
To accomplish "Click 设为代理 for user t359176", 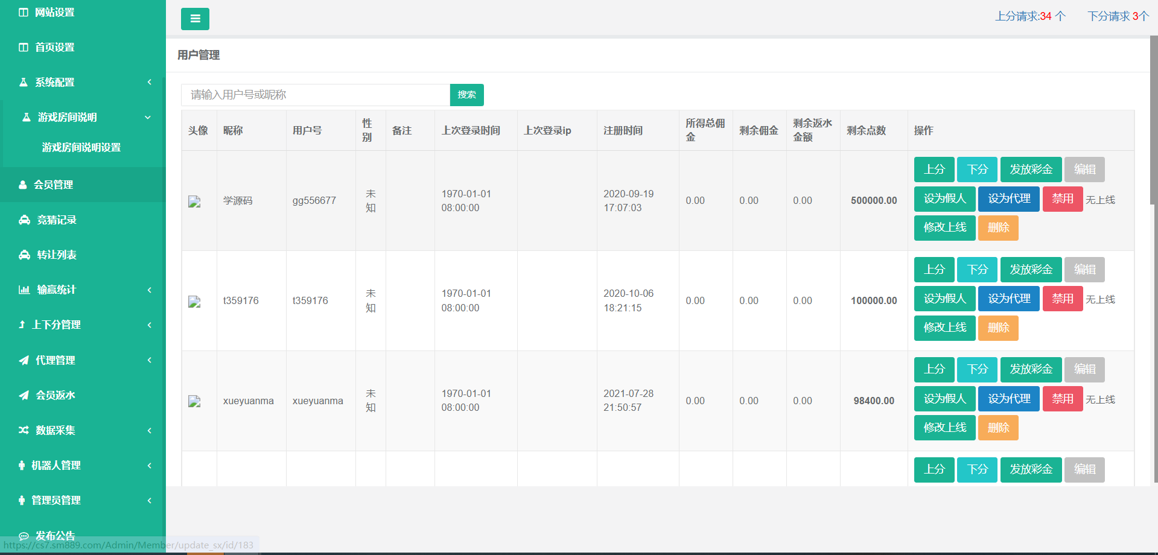I will [1008, 299].
